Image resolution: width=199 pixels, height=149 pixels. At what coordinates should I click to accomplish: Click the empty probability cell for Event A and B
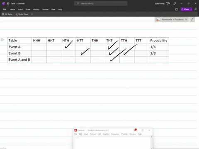click(159, 60)
